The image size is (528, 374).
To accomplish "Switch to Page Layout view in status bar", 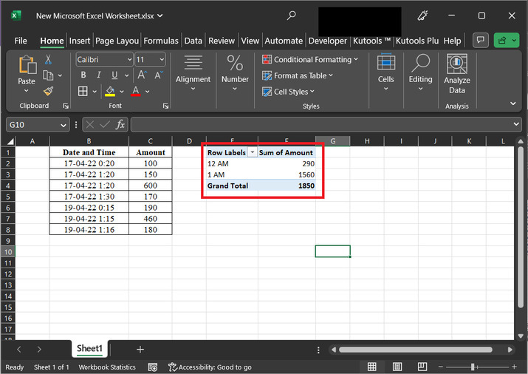I will (398, 367).
